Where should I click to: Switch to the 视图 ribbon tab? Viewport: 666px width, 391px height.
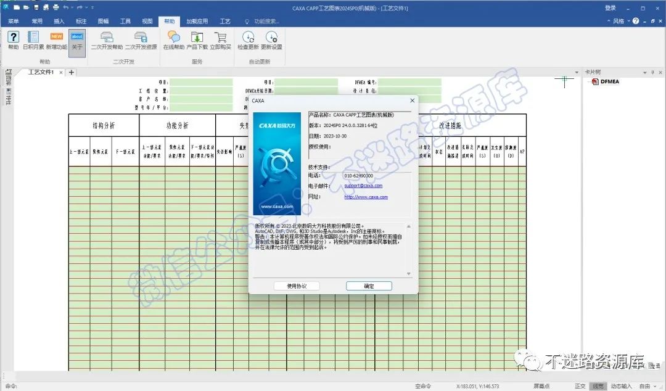coord(147,21)
